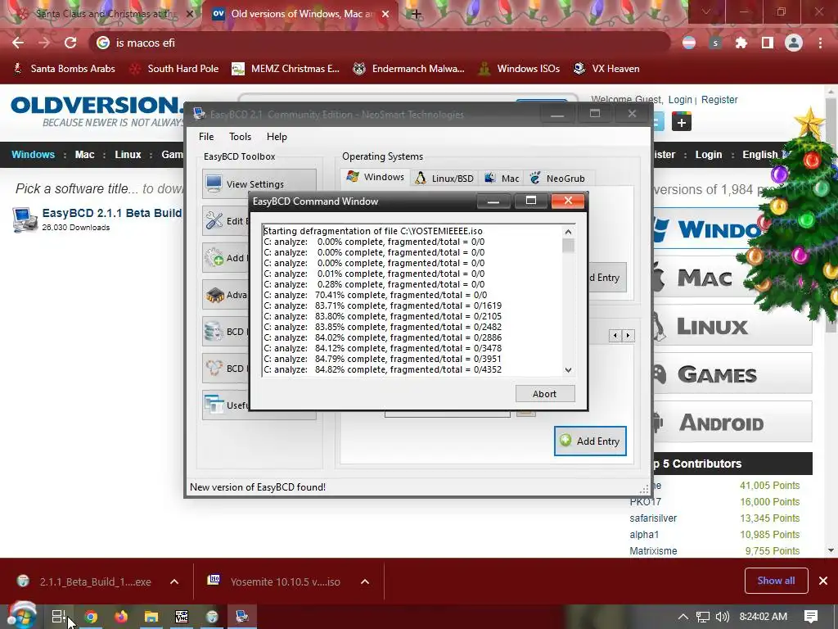Switch to the NeoGrub tab
This screenshot has height=629, width=838.
click(557, 178)
